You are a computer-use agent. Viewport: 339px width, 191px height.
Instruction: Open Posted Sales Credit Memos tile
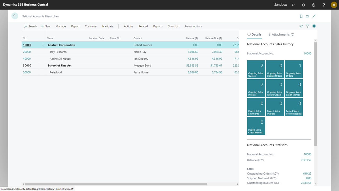click(256, 126)
